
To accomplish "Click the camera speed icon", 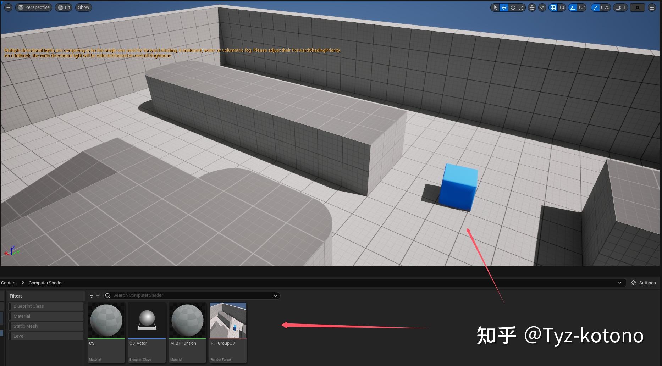I will tap(618, 7).
